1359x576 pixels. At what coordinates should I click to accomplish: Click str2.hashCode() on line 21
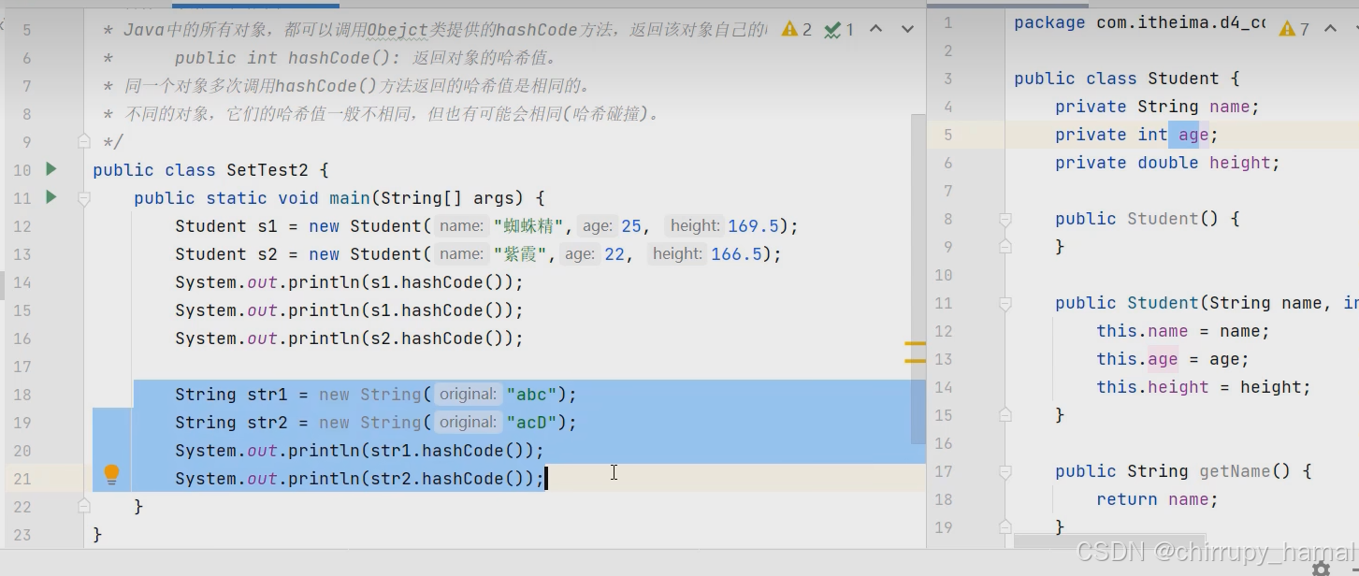point(453,479)
